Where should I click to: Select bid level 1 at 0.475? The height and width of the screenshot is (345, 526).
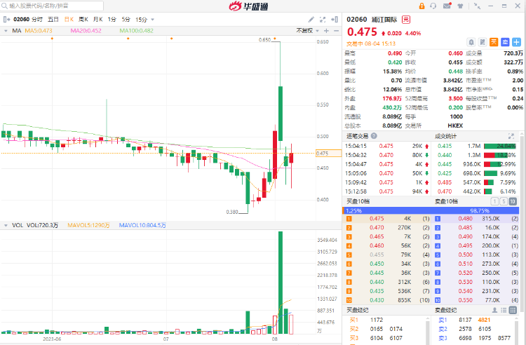click(x=387, y=219)
